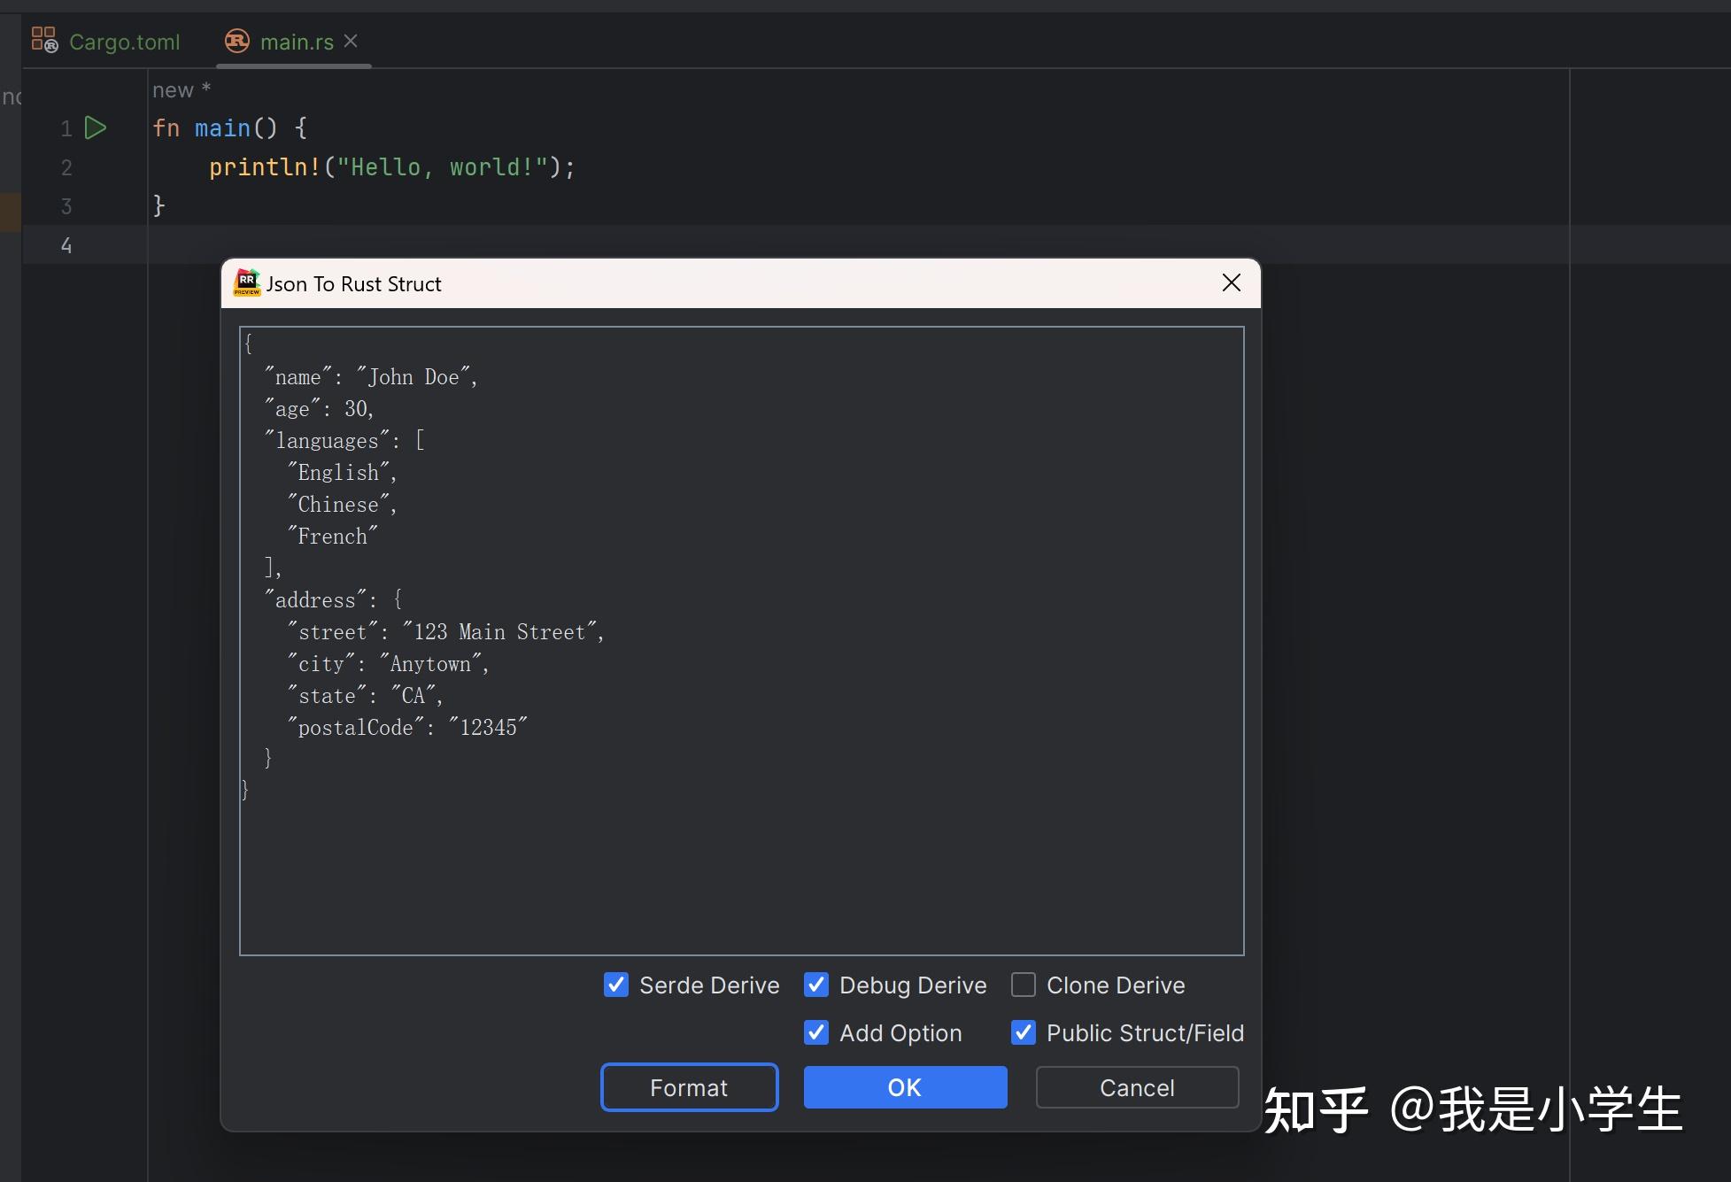Screen dimensions: 1731x1182
Task: Uncheck Serde Derive
Action: tap(615, 985)
